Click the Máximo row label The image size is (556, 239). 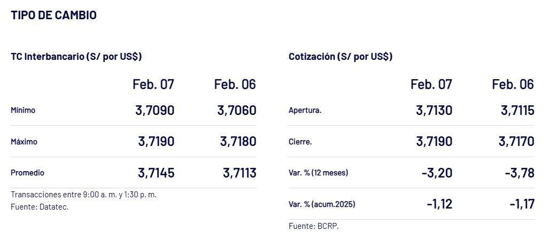pos(24,142)
